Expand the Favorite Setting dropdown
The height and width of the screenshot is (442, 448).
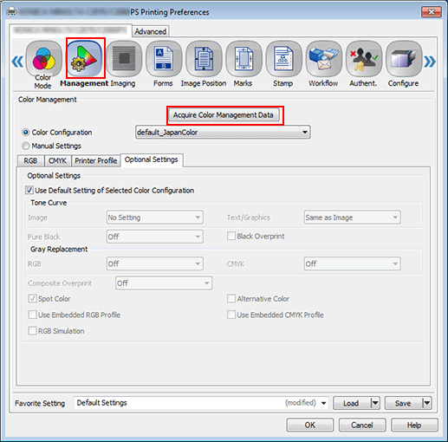pos(324,403)
